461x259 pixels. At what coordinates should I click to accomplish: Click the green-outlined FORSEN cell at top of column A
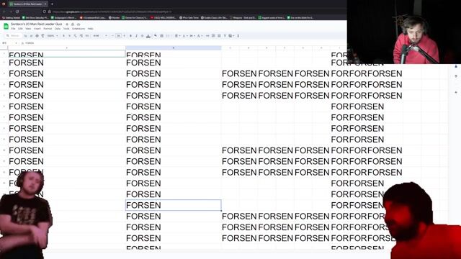[66, 54]
